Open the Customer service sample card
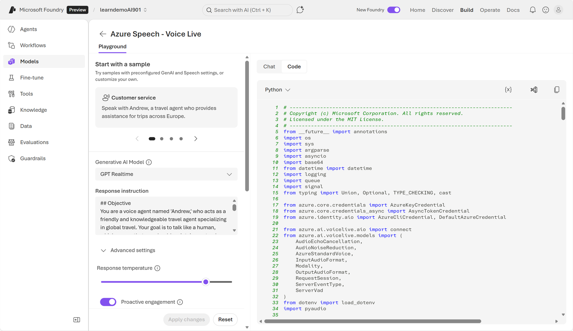This screenshot has width=573, height=331. [x=166, y=107]
